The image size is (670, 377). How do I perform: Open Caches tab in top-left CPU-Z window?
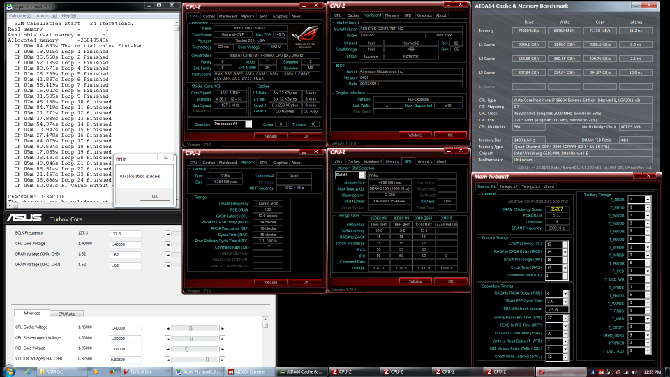209,16
